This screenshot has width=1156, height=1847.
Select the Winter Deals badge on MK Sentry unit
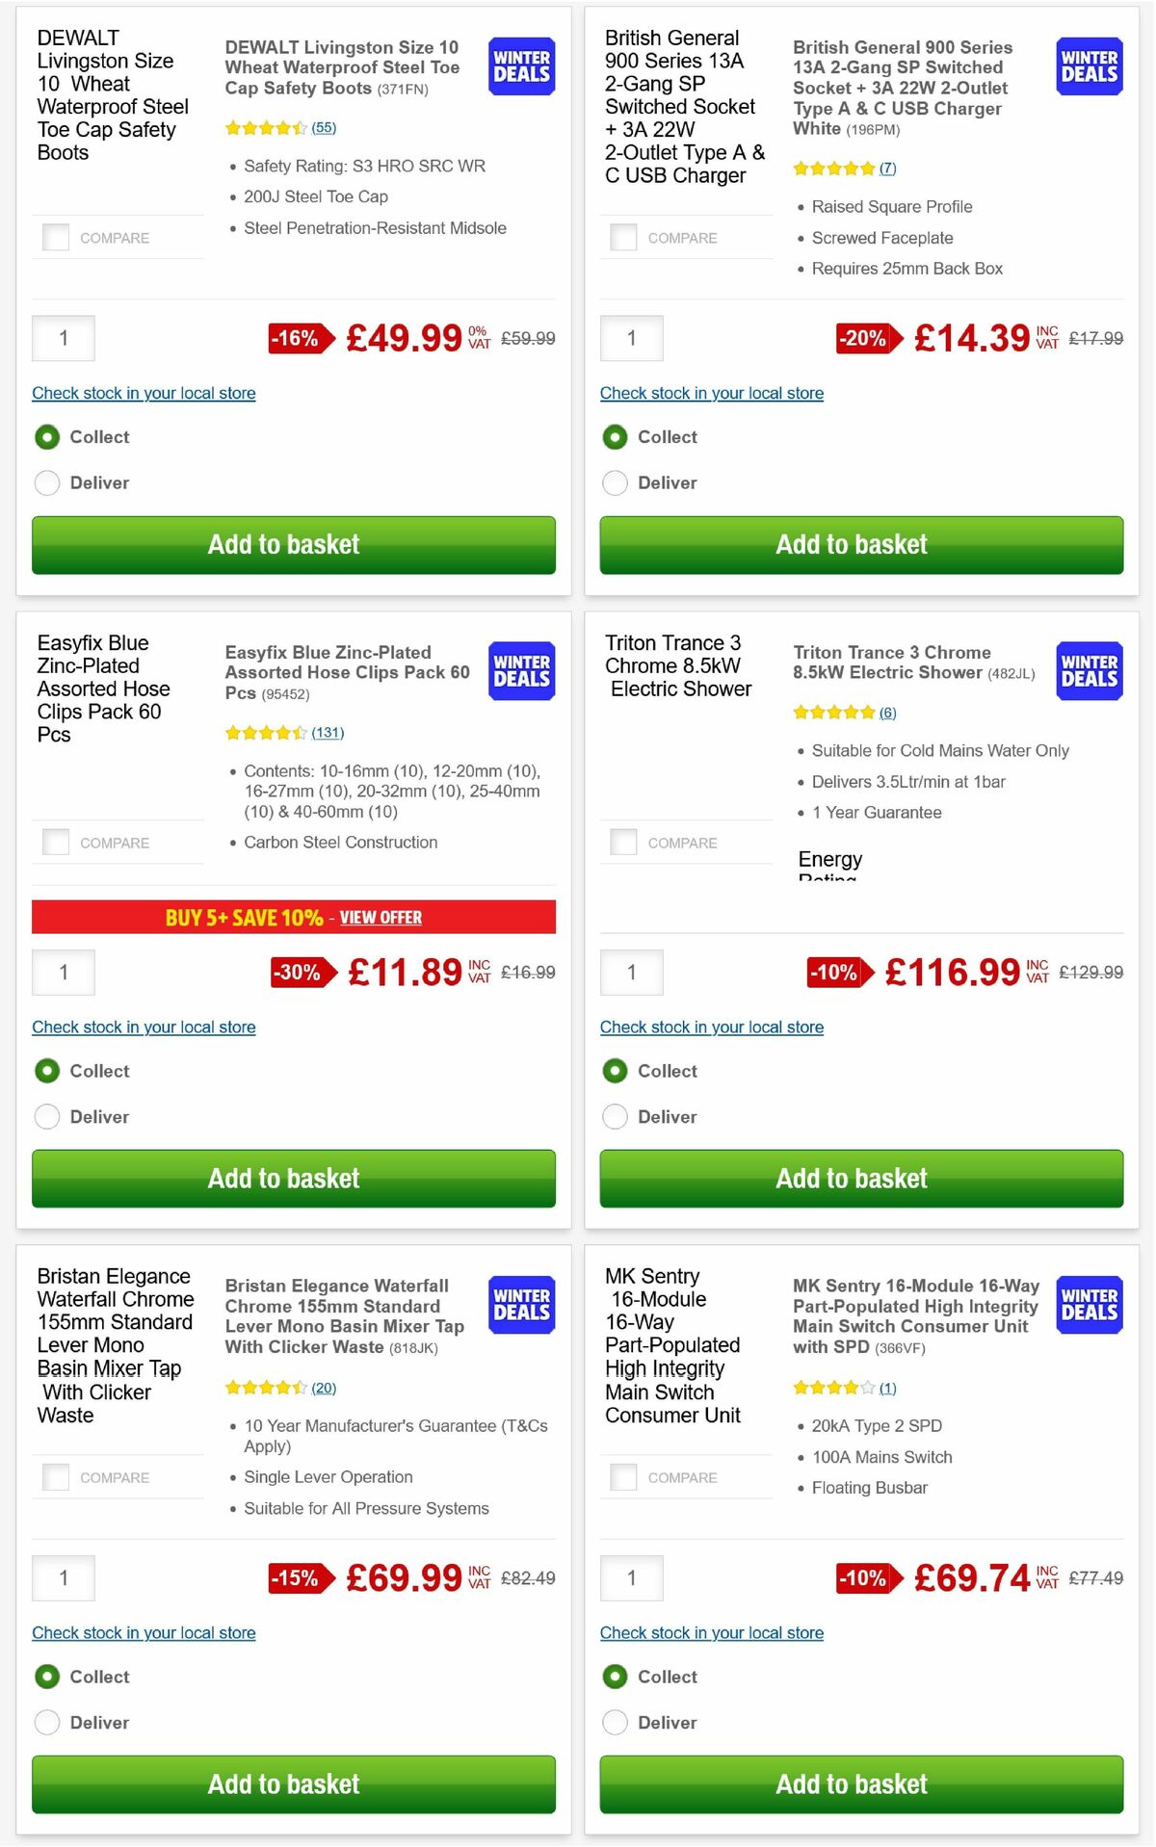(1088, 1305)
